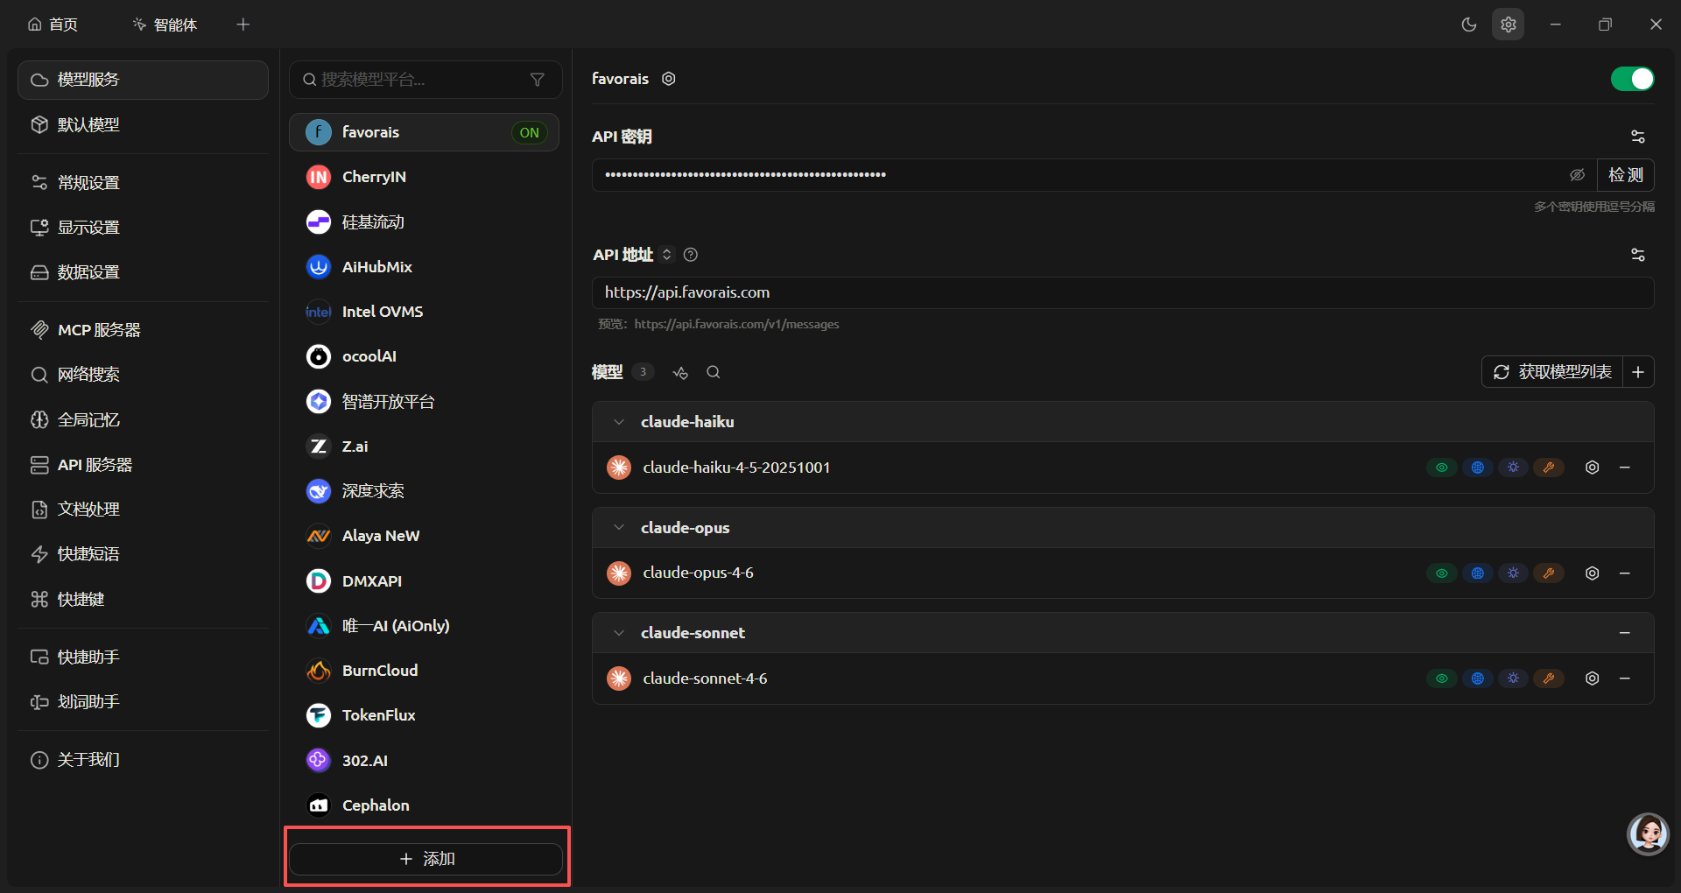Open 网络搜索 settings
The width and height of the screenshot is (1681, 893).
[143, 375]
